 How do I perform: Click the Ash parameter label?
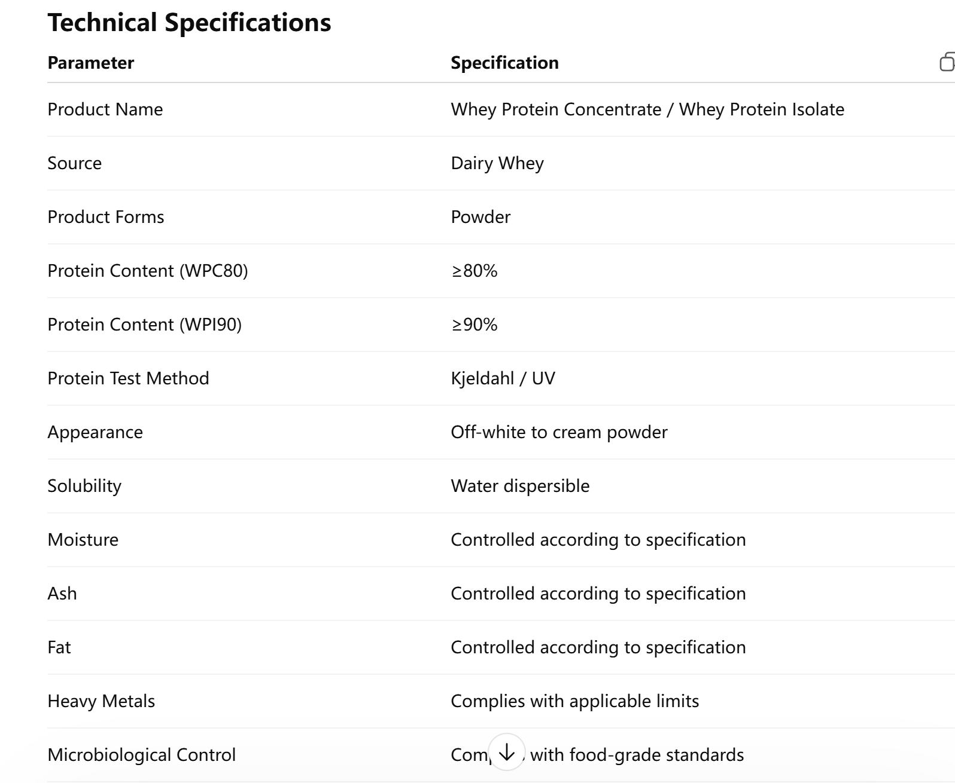coord(62,594)
